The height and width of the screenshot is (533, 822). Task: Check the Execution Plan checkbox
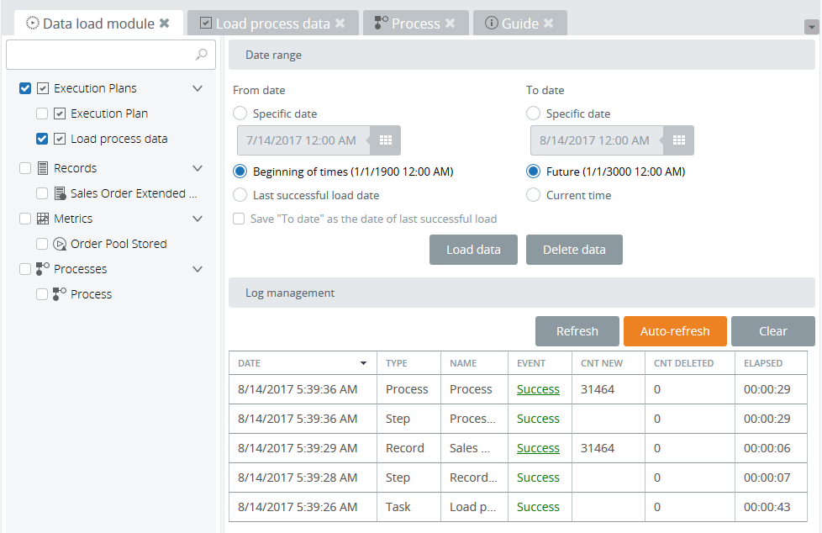pos(42,113)
